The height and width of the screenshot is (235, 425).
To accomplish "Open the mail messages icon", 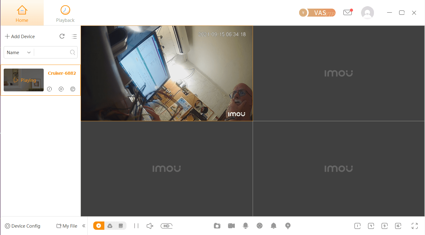I will pyautogui.click(x=347, y=13).
